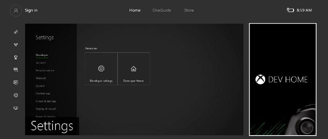Click the profile avatar circle icon
The width and height of the screenshot is (328, 139).
coord(16,10)
